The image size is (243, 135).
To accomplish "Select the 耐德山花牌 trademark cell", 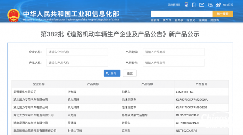I will [x=93, y=131].
